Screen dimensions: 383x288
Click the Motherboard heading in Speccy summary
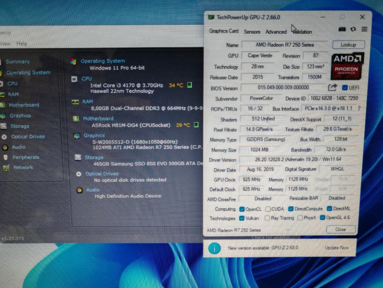coord(98,119)
